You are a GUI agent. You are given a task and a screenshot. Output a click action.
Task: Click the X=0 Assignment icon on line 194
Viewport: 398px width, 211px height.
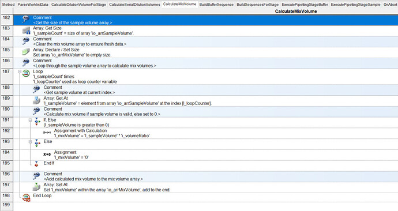coord(47,154)
